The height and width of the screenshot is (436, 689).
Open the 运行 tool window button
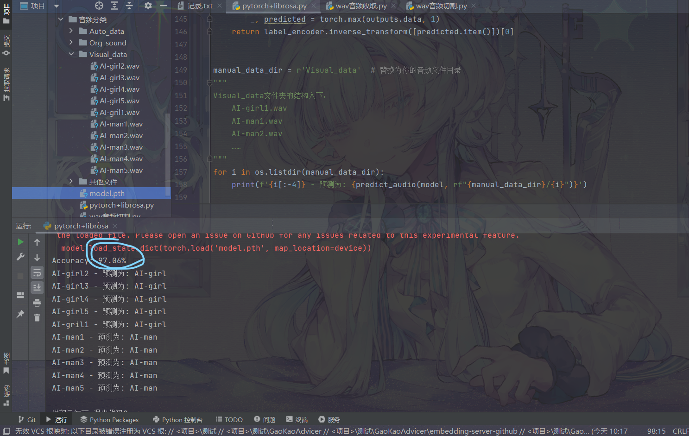(57, 419)
